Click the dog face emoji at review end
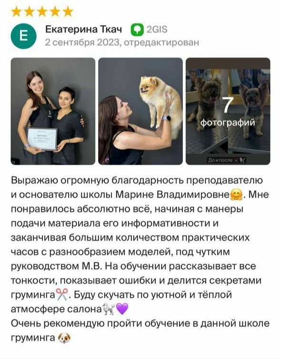The image size is (281, 359). click(x=64, y=338)
